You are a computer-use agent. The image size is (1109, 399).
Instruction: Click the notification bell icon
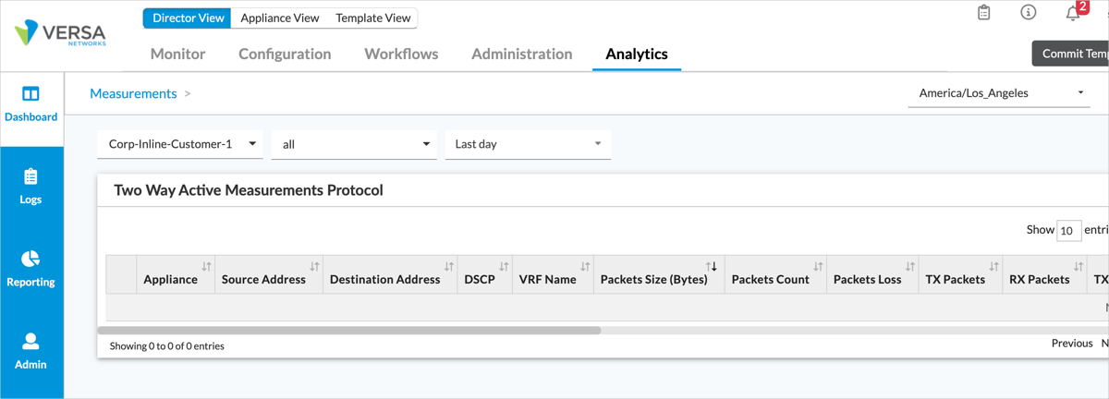1073,14
